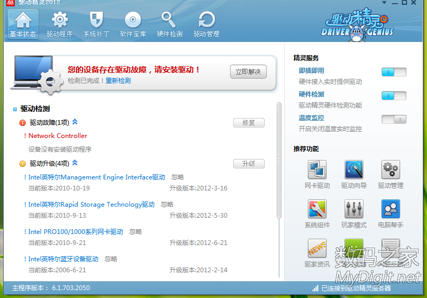Viewport: 427px width, 298px height.
Task: Click the 驱动精灵 app icon in title bar
Action: [11, 3]
